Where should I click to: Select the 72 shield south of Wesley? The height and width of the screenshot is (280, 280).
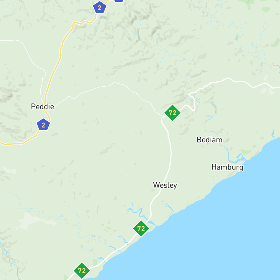coord(141,228)
